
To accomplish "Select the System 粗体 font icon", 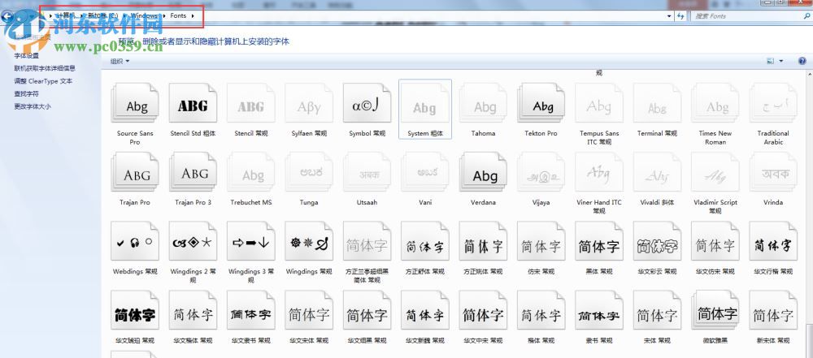I will pos(425,103).
